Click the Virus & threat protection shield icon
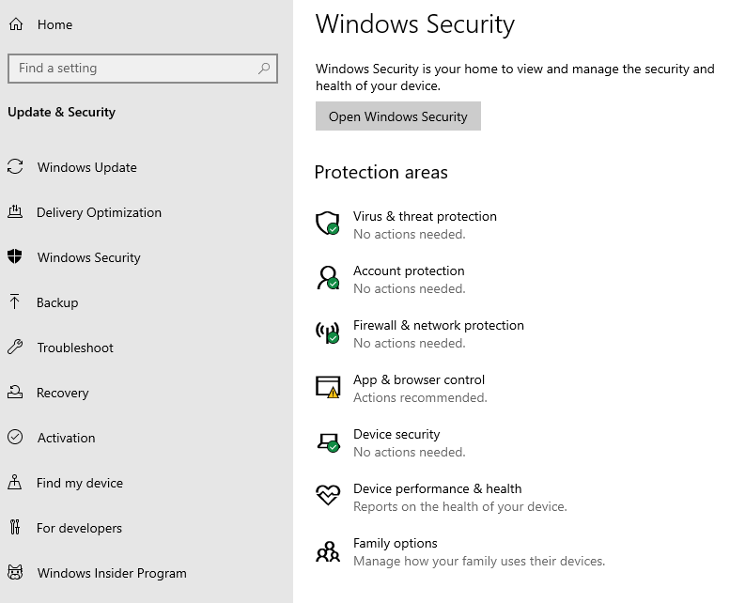Image resolution: width=730 pixels, height=603 pixels. coord(328,224)
